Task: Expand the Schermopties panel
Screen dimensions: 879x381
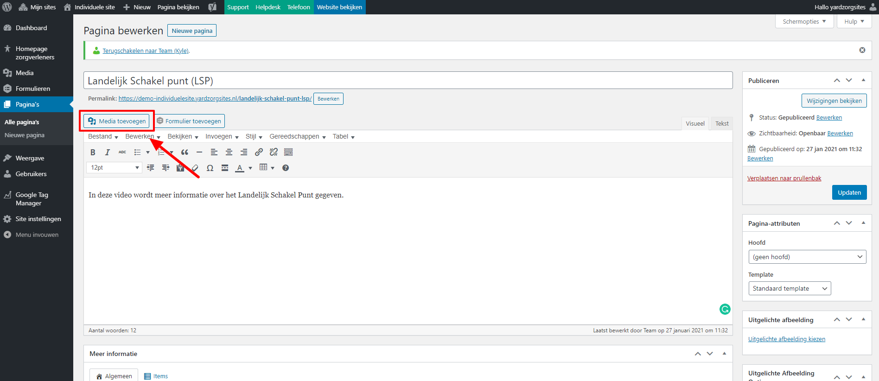Action: 804,21
